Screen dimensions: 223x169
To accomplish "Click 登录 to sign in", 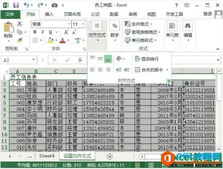I will click(x=208, y=14).
